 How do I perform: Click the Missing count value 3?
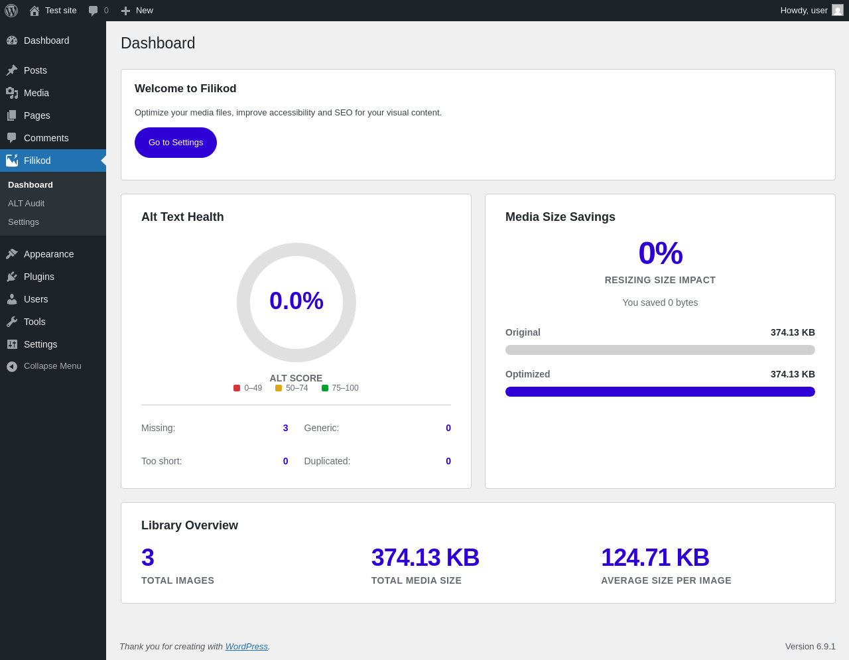click(285, 429)
